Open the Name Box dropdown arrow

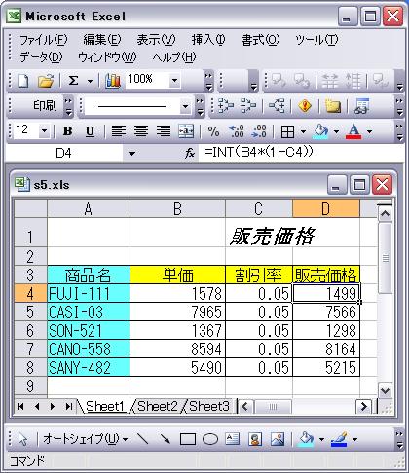131,153
